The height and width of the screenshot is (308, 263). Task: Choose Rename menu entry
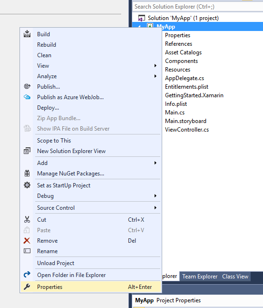(x=91, y=251)
